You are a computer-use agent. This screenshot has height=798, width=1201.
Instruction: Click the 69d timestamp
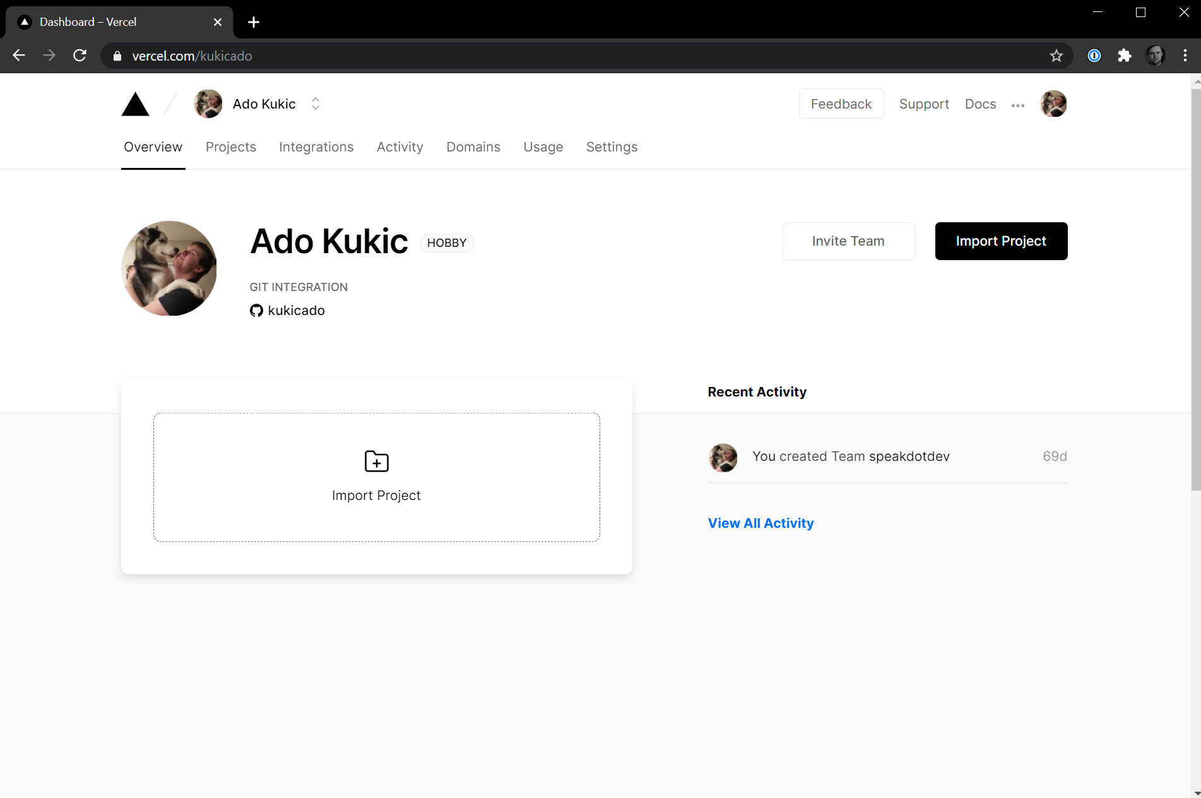[x=1055, y=456]
